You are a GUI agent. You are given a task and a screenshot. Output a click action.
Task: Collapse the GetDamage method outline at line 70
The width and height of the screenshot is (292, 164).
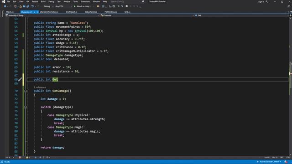tap(26, 91)
